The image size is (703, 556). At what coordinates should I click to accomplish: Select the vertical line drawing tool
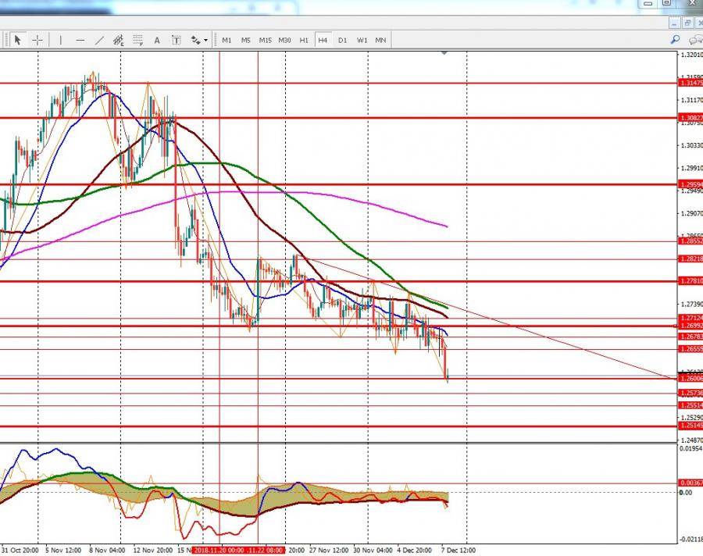point(60,40)
